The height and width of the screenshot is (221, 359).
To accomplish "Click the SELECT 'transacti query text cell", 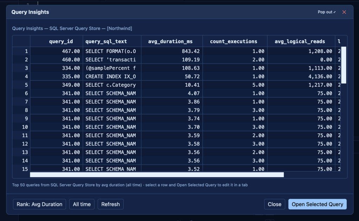I will click(112, 60).
